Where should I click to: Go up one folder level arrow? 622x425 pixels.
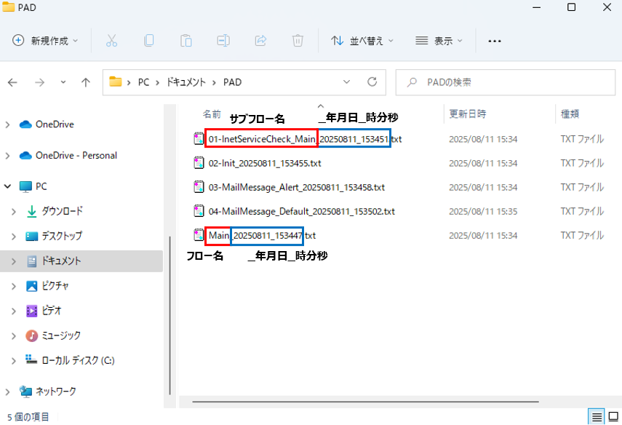(x=86, y=82)
